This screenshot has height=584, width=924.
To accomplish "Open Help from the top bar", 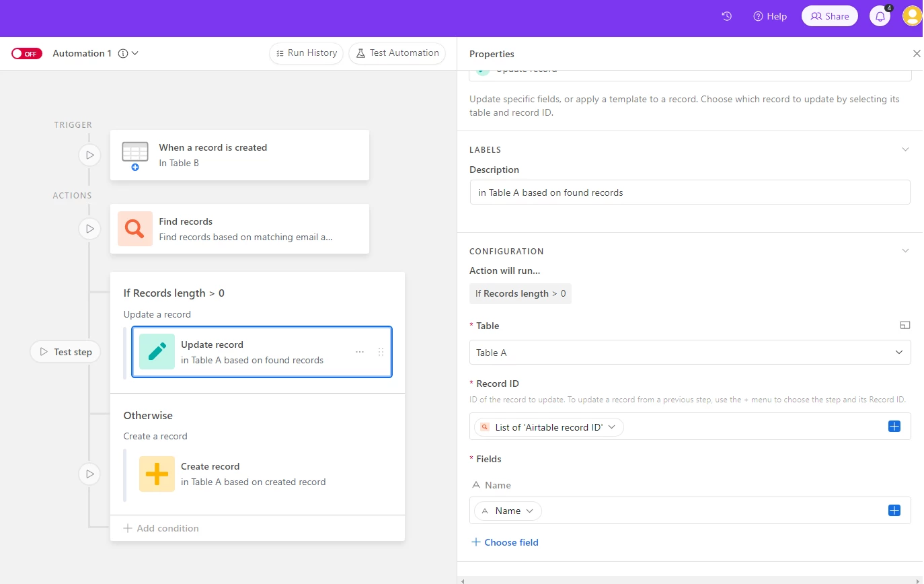I will 770,16.
